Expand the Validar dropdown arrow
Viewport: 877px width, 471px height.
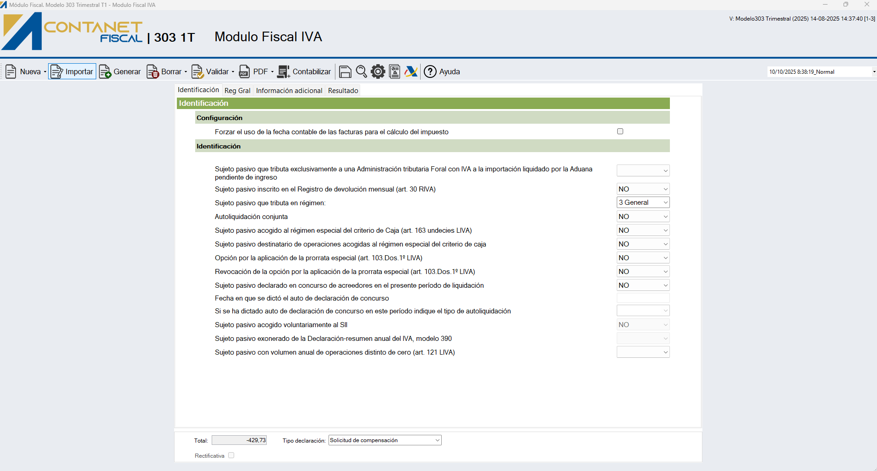pos(233,72)
